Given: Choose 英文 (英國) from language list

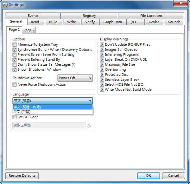Looking at the screenshot, I should click(x=53, y=112).
